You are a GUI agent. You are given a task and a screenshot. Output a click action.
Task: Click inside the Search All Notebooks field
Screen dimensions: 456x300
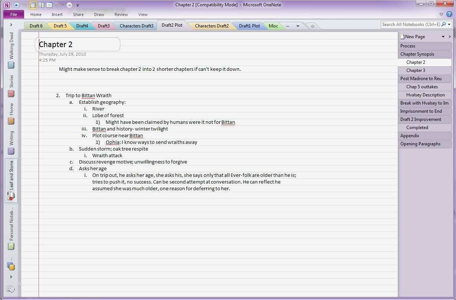[412, 24]
